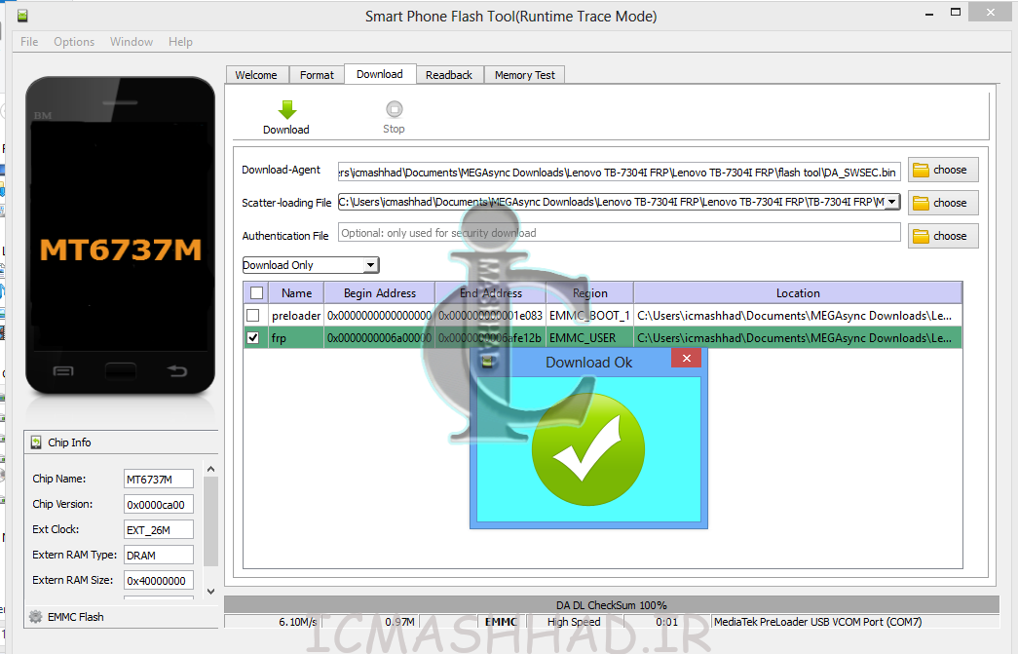Image resolution: width=1018 pixels, height=654 pixels.
Task: Choose a Scatter-loading file
Action: [x=943, y=204]
